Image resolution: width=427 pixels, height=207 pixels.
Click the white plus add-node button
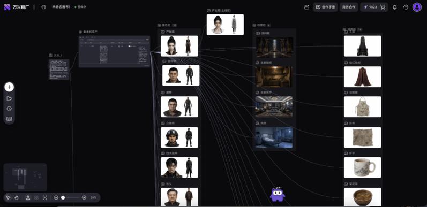(x=9, y=87)
